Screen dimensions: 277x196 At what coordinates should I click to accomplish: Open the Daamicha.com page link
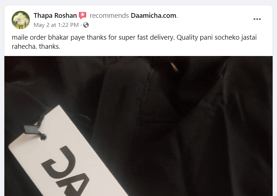click(153, 16)
